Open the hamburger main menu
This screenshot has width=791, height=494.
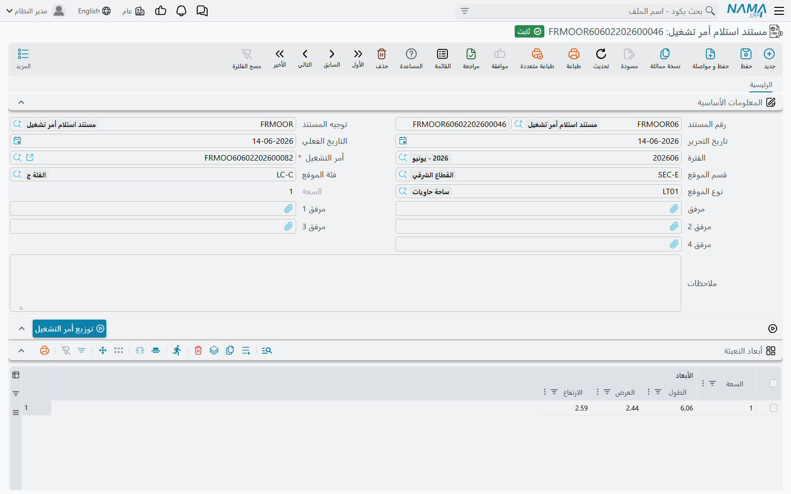779,11
